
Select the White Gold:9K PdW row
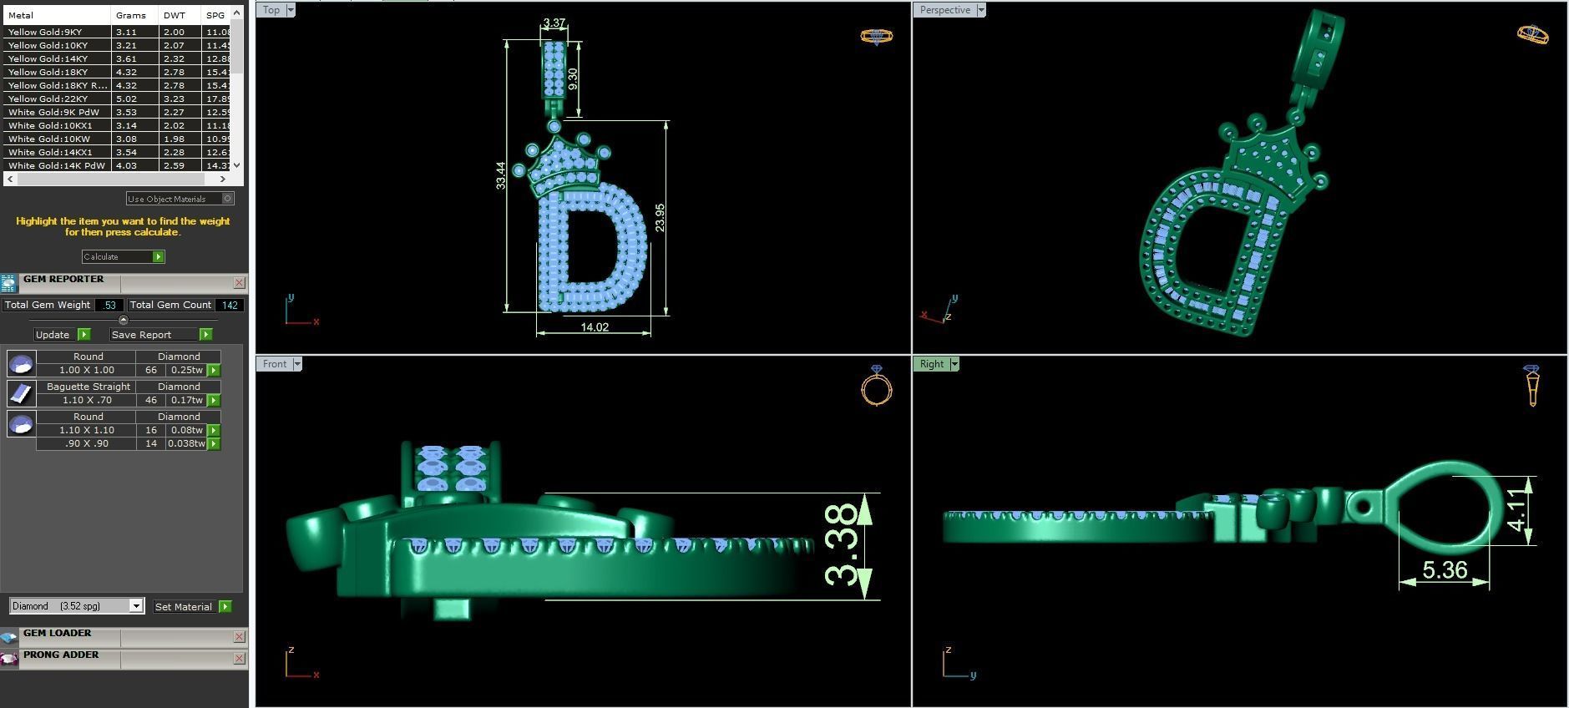pos(117,112)
